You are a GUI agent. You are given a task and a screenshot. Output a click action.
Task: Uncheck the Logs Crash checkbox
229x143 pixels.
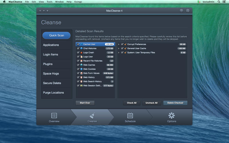78,53
